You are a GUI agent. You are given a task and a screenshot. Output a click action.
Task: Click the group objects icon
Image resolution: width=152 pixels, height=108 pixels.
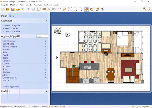pos(49,9)
